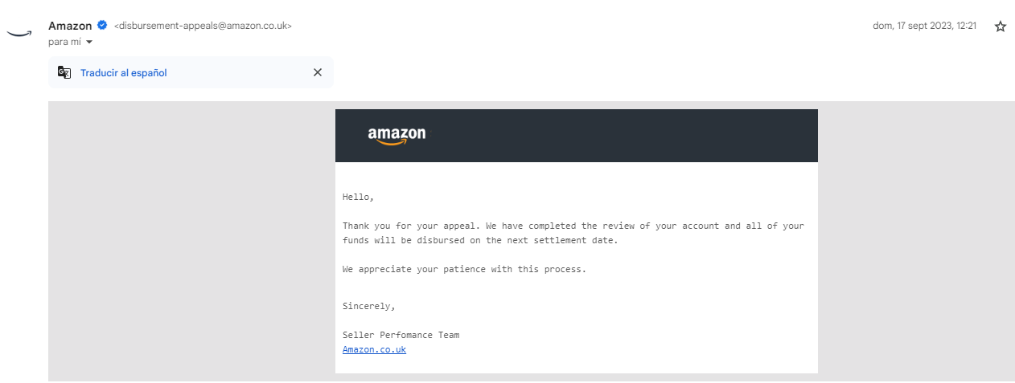This screenshot has width=1015, height=383.
Task: Open the para mí recipient label
Action: pos(64,42)
